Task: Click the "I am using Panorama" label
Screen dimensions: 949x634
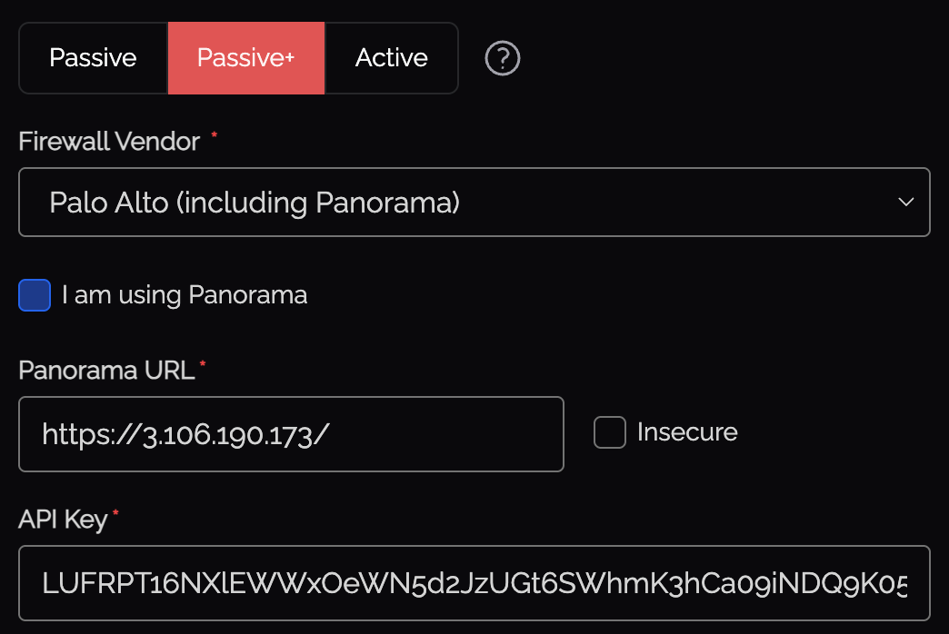Action: [185, 295]
